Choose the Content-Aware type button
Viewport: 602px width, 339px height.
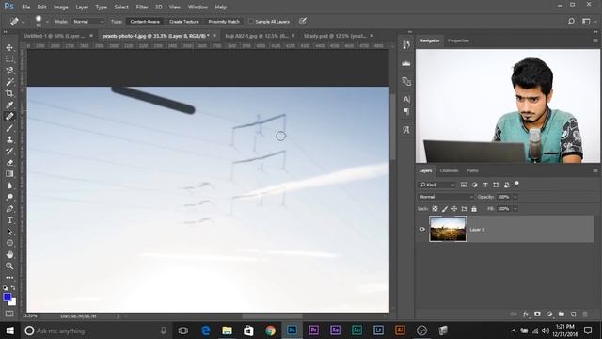[x=145, y=22]
